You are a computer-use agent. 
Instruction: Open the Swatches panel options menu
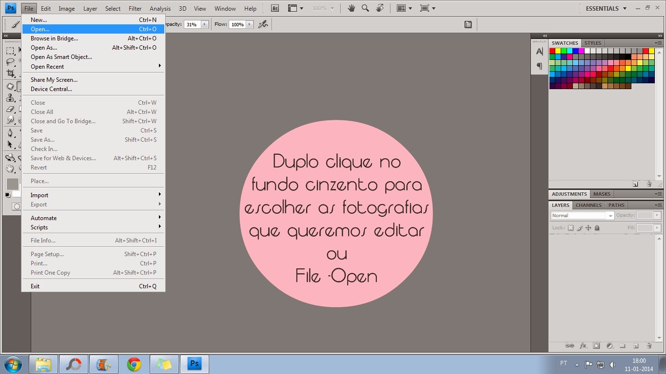[x=658, y=43]
